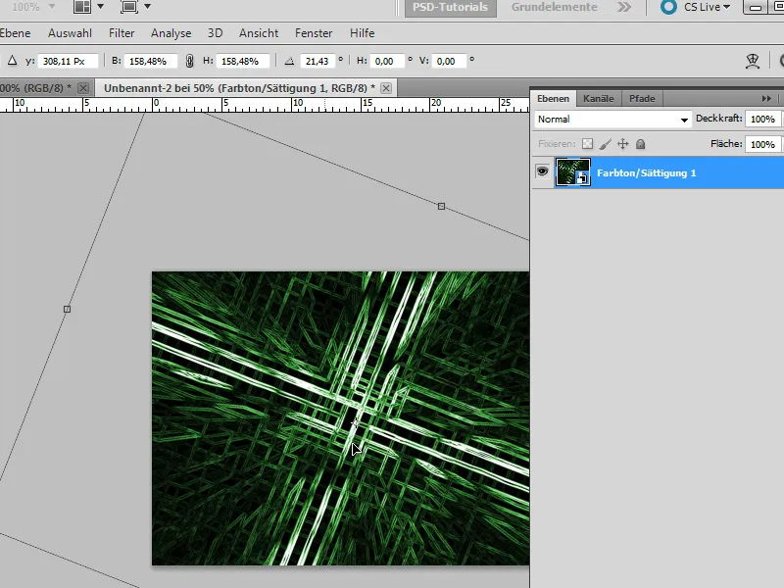The width and height of the screenshot is (784, 588).
Task: Open the zoom level 100% dropdown
Action: 51,7
